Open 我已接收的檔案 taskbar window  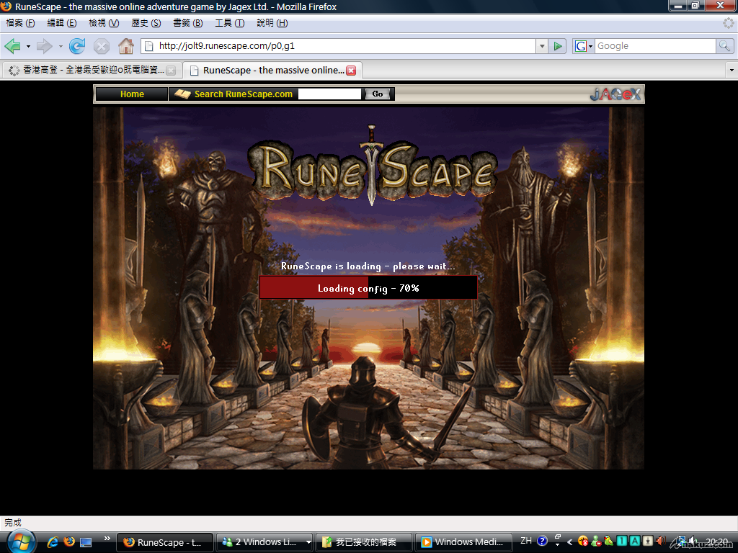364,542
